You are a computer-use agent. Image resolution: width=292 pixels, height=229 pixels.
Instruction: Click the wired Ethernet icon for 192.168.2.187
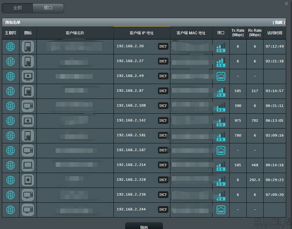(221, 150)
